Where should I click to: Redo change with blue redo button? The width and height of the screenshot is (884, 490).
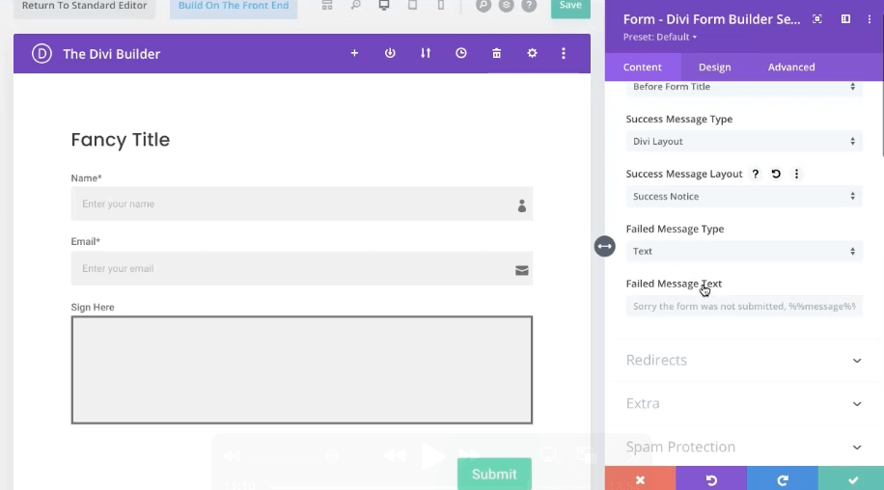pyautogui.click(x=783, y=479)
